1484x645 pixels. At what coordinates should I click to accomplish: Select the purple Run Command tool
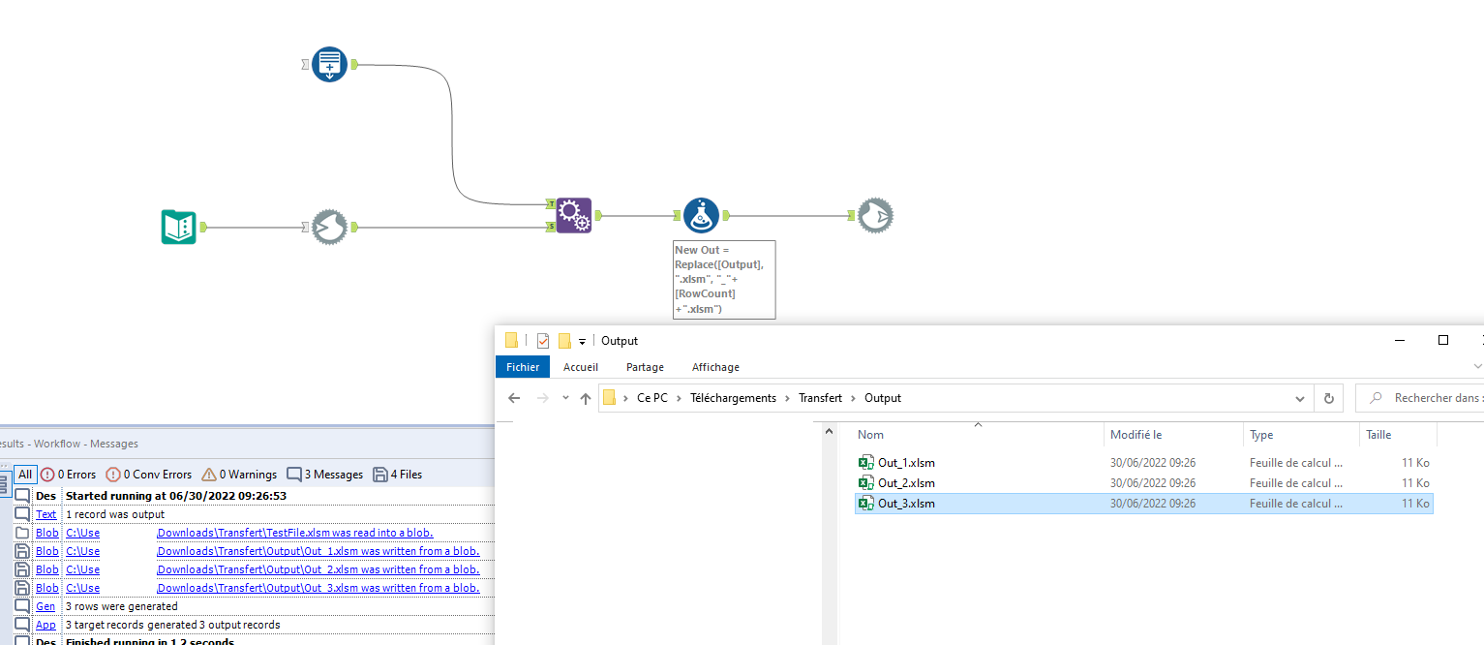pyautogui.click(x=574, y=215)
